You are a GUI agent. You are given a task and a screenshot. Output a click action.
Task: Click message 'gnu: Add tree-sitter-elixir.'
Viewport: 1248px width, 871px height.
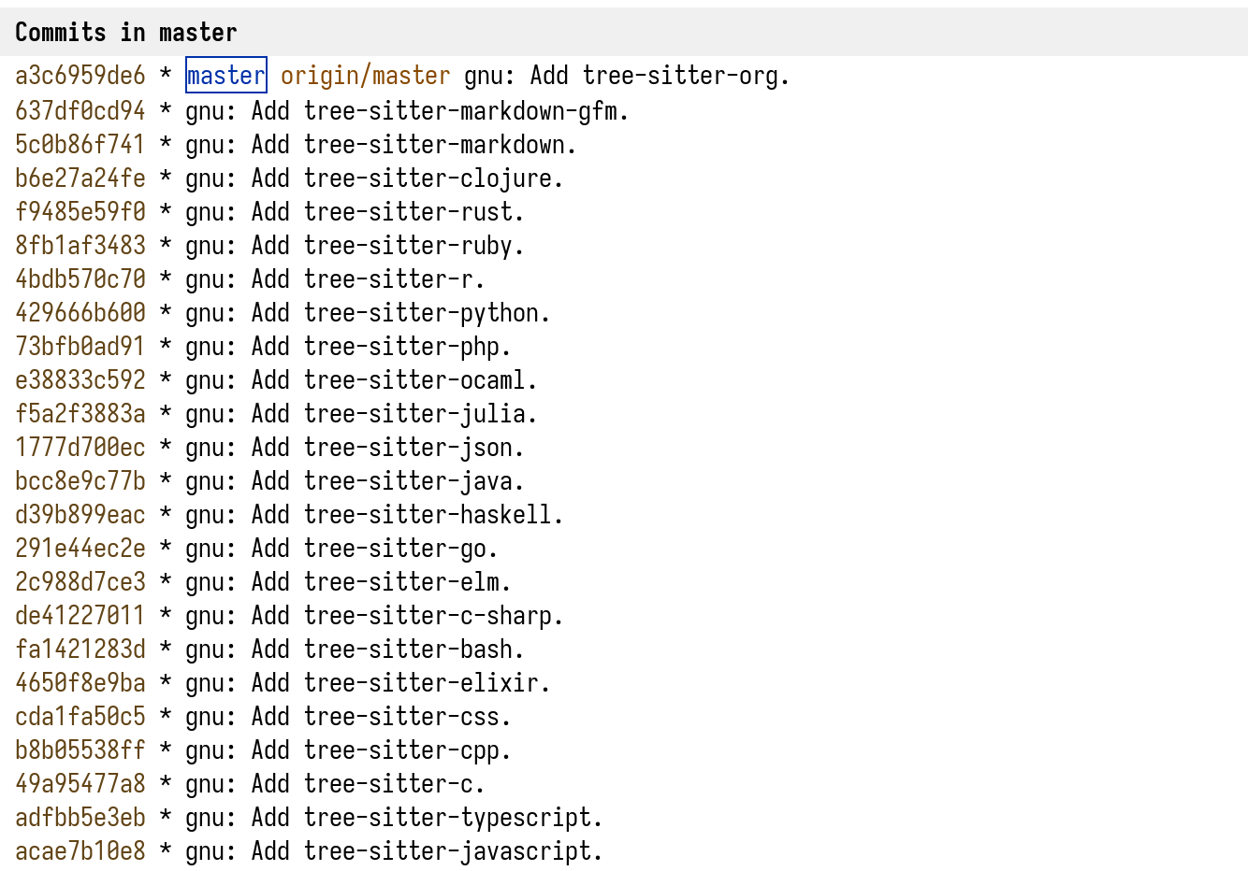(x=368, y=683)
